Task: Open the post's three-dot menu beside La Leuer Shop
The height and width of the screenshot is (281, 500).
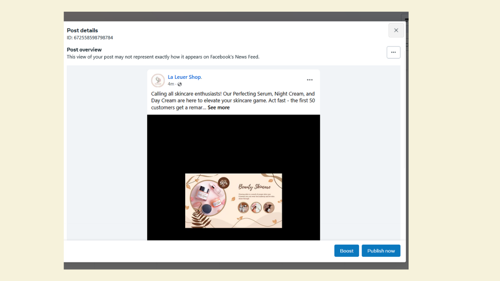Action: coord(310,80)
